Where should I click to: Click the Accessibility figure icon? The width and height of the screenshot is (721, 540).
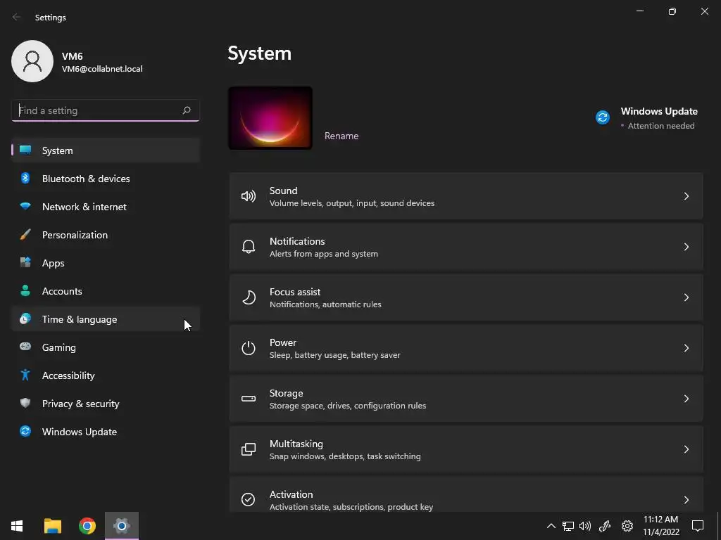(x=25, y=375)
